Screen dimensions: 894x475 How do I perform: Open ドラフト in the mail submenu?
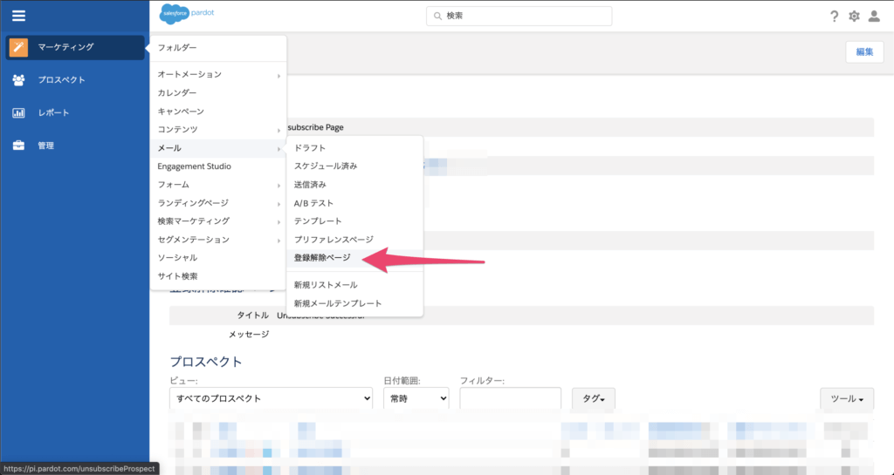point(354,148)
